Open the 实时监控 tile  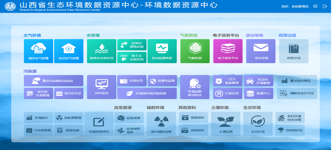101,87
